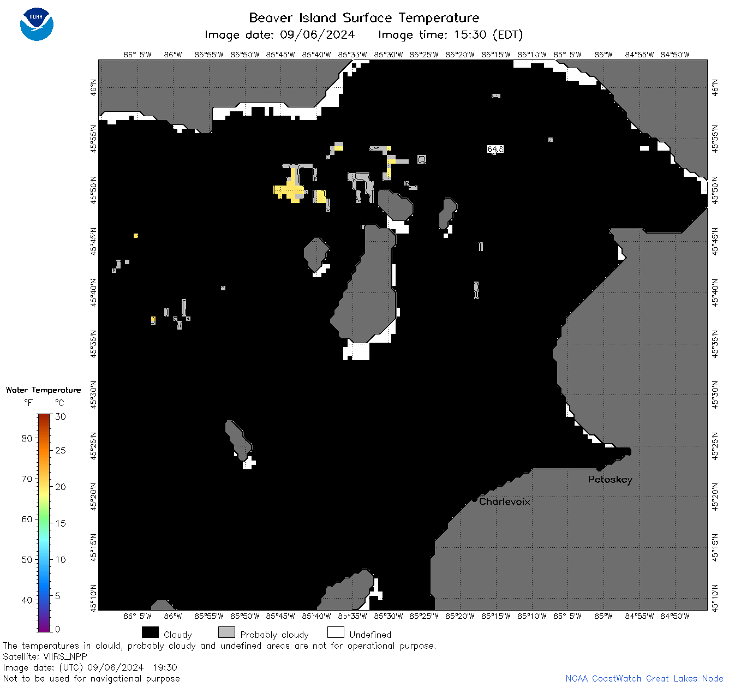Click the Water Temperature color scale bar

click(44, 523)
